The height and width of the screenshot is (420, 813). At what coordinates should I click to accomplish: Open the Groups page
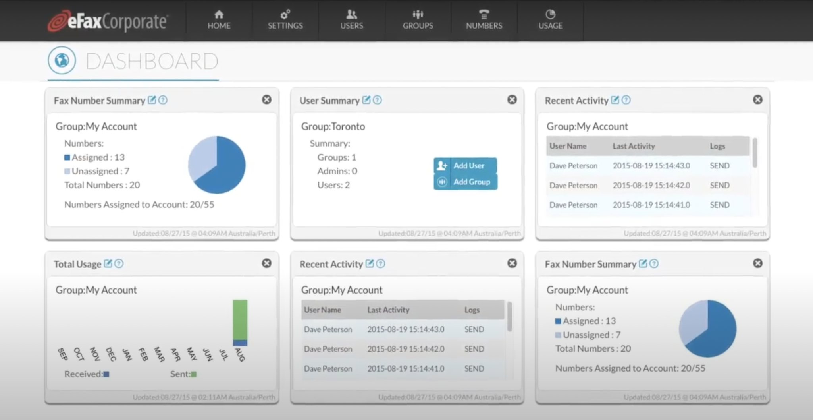click(x=418, y=20)
